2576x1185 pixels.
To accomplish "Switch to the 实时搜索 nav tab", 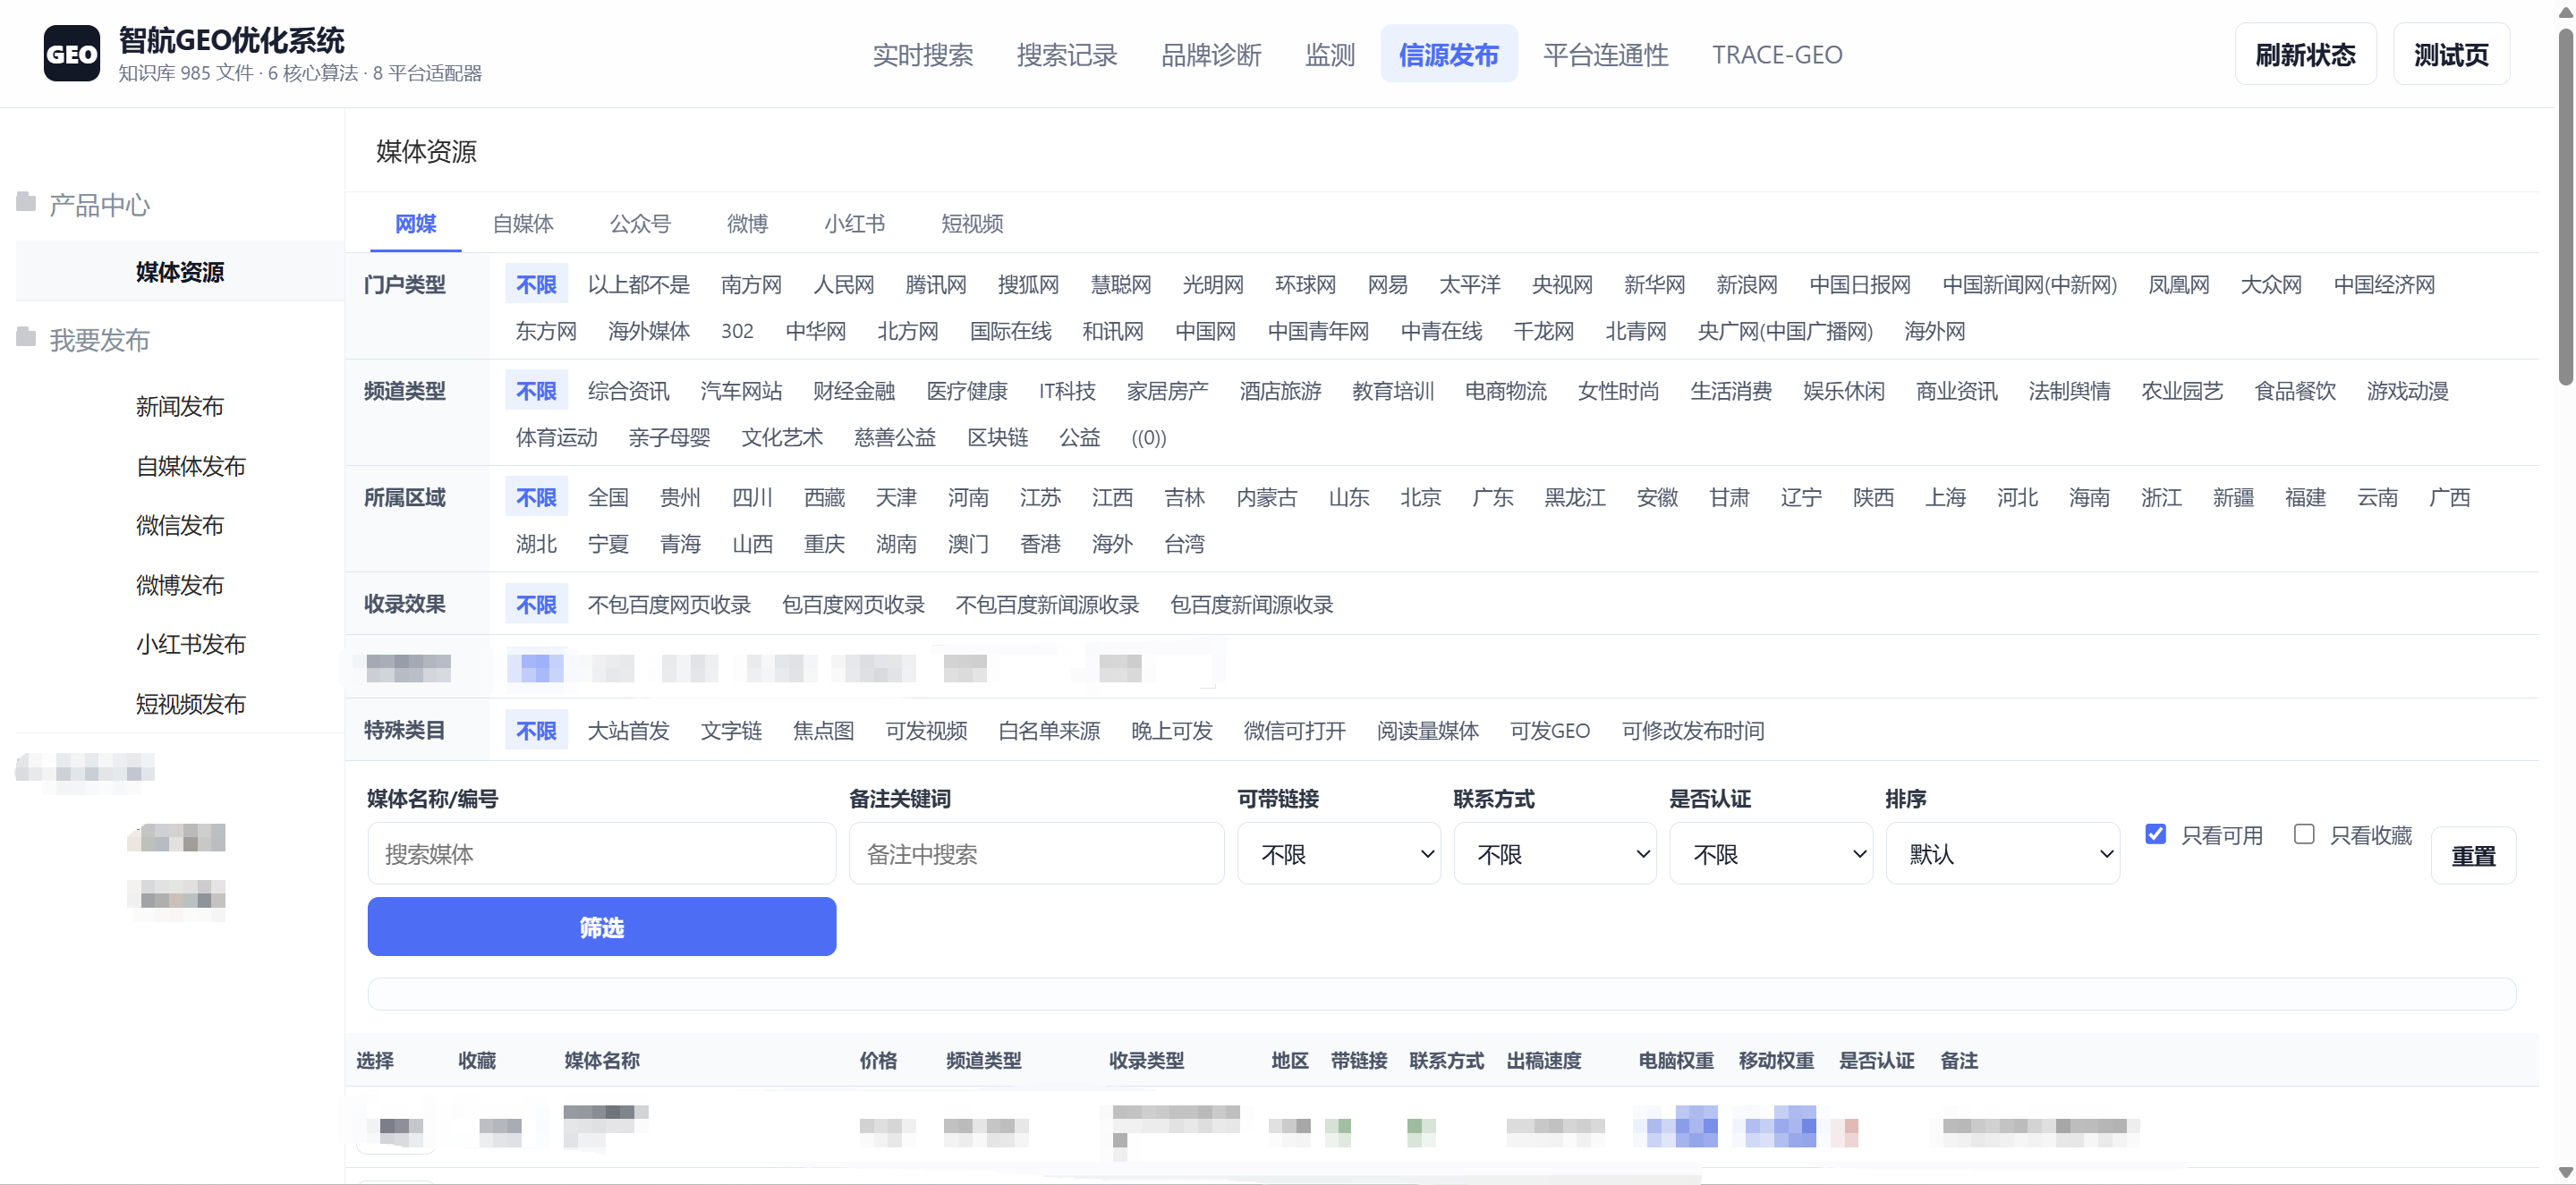I will click(922, 54).
